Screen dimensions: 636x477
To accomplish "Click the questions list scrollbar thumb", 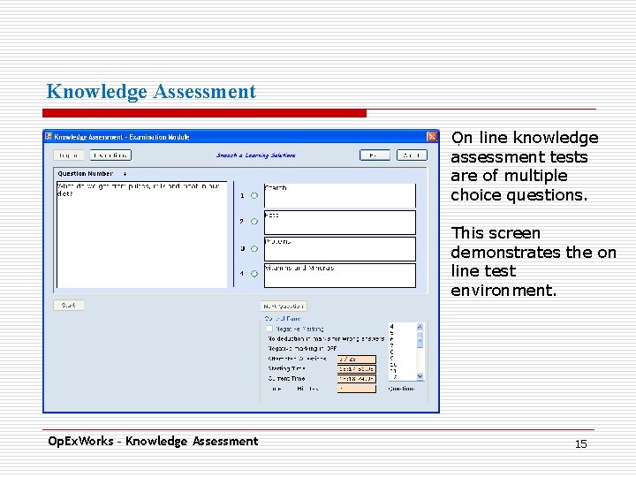I will click(x=420, y=340).
